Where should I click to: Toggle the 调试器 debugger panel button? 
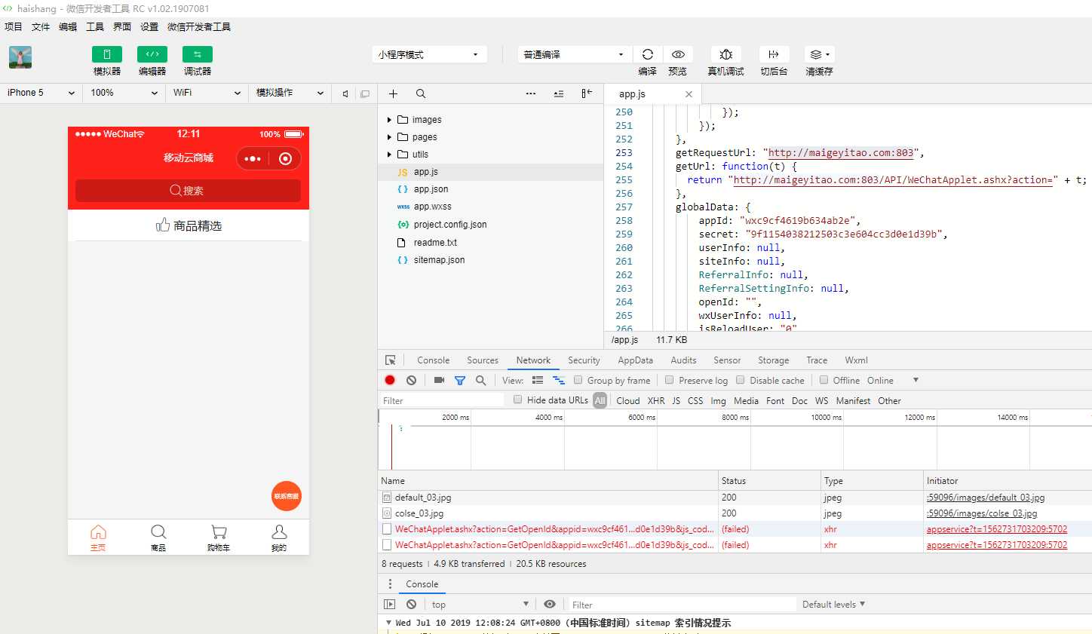coord(198,54)
